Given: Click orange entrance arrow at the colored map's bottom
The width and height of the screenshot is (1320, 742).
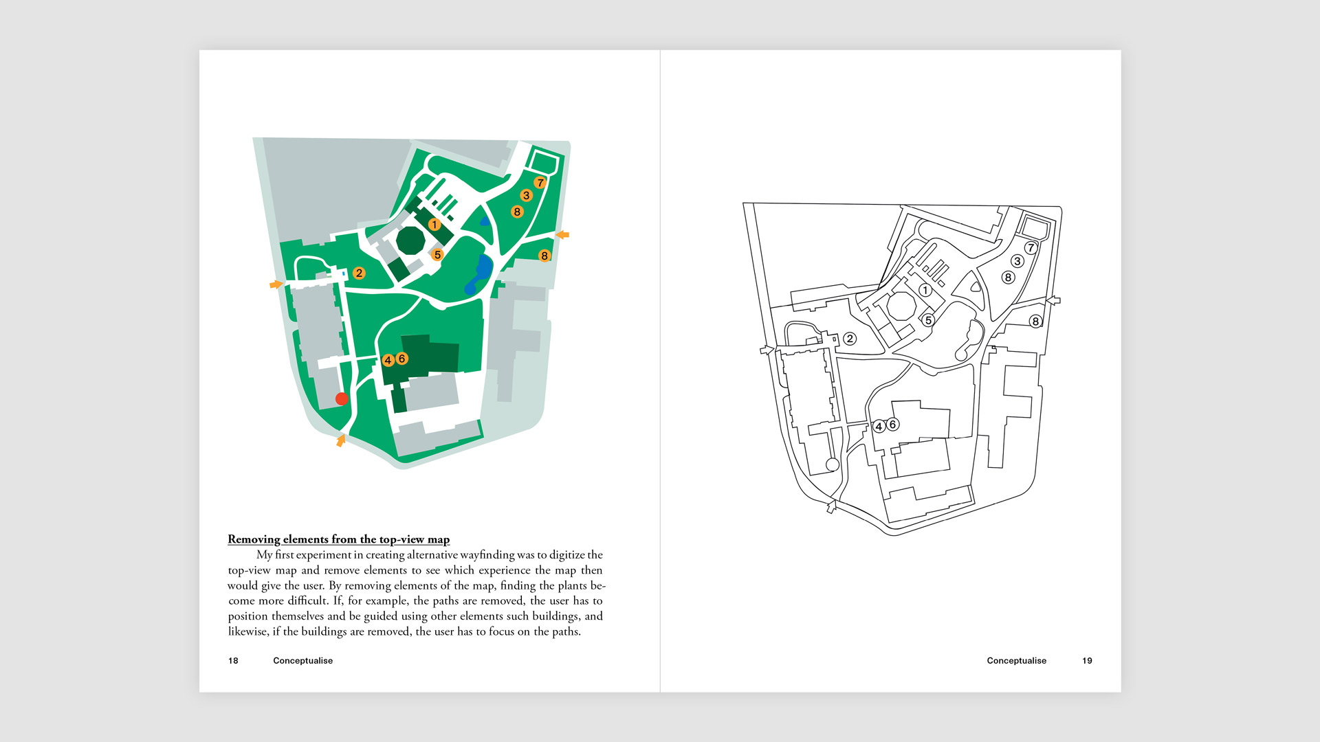Looking at the screenshot, I should [x=341, y=440].
